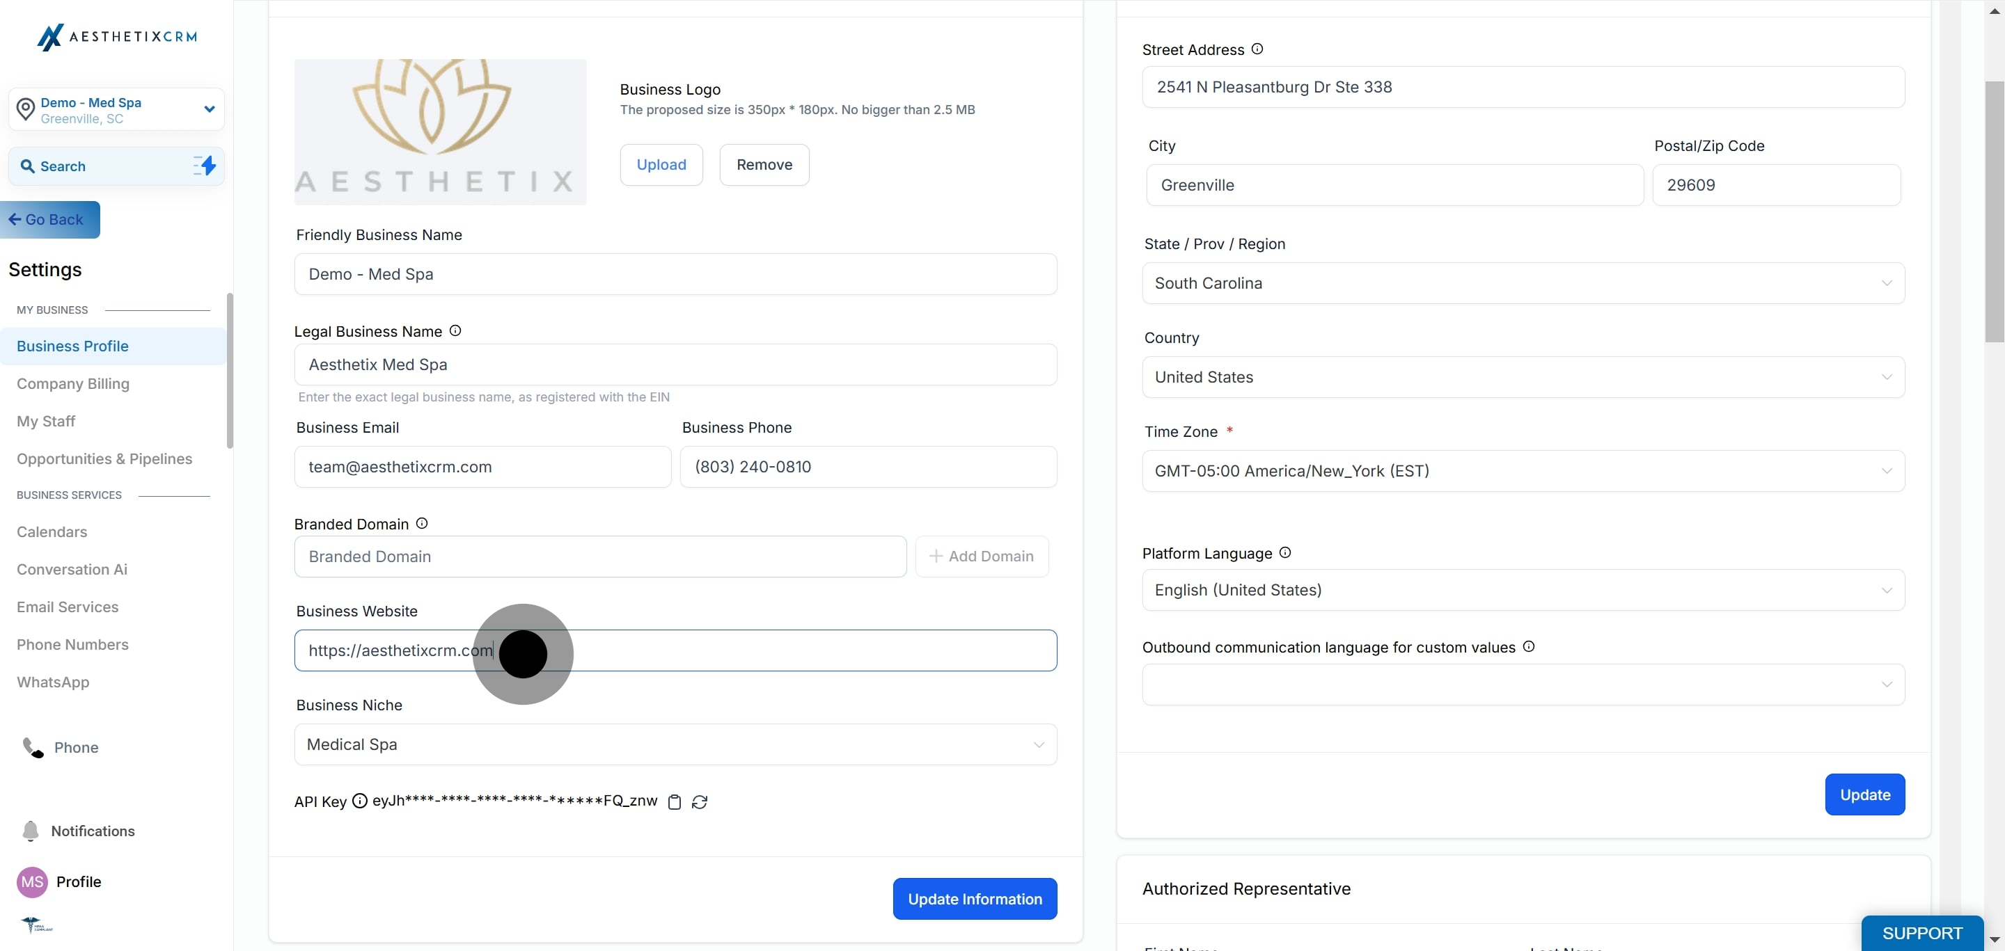Click Platform Language info icon
Image resolution: width=2005 pixels, height=951 pixels.
[1285, 553]
